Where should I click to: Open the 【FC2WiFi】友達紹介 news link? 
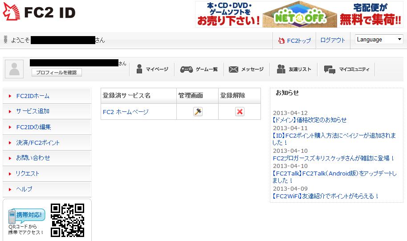(326, 196)
